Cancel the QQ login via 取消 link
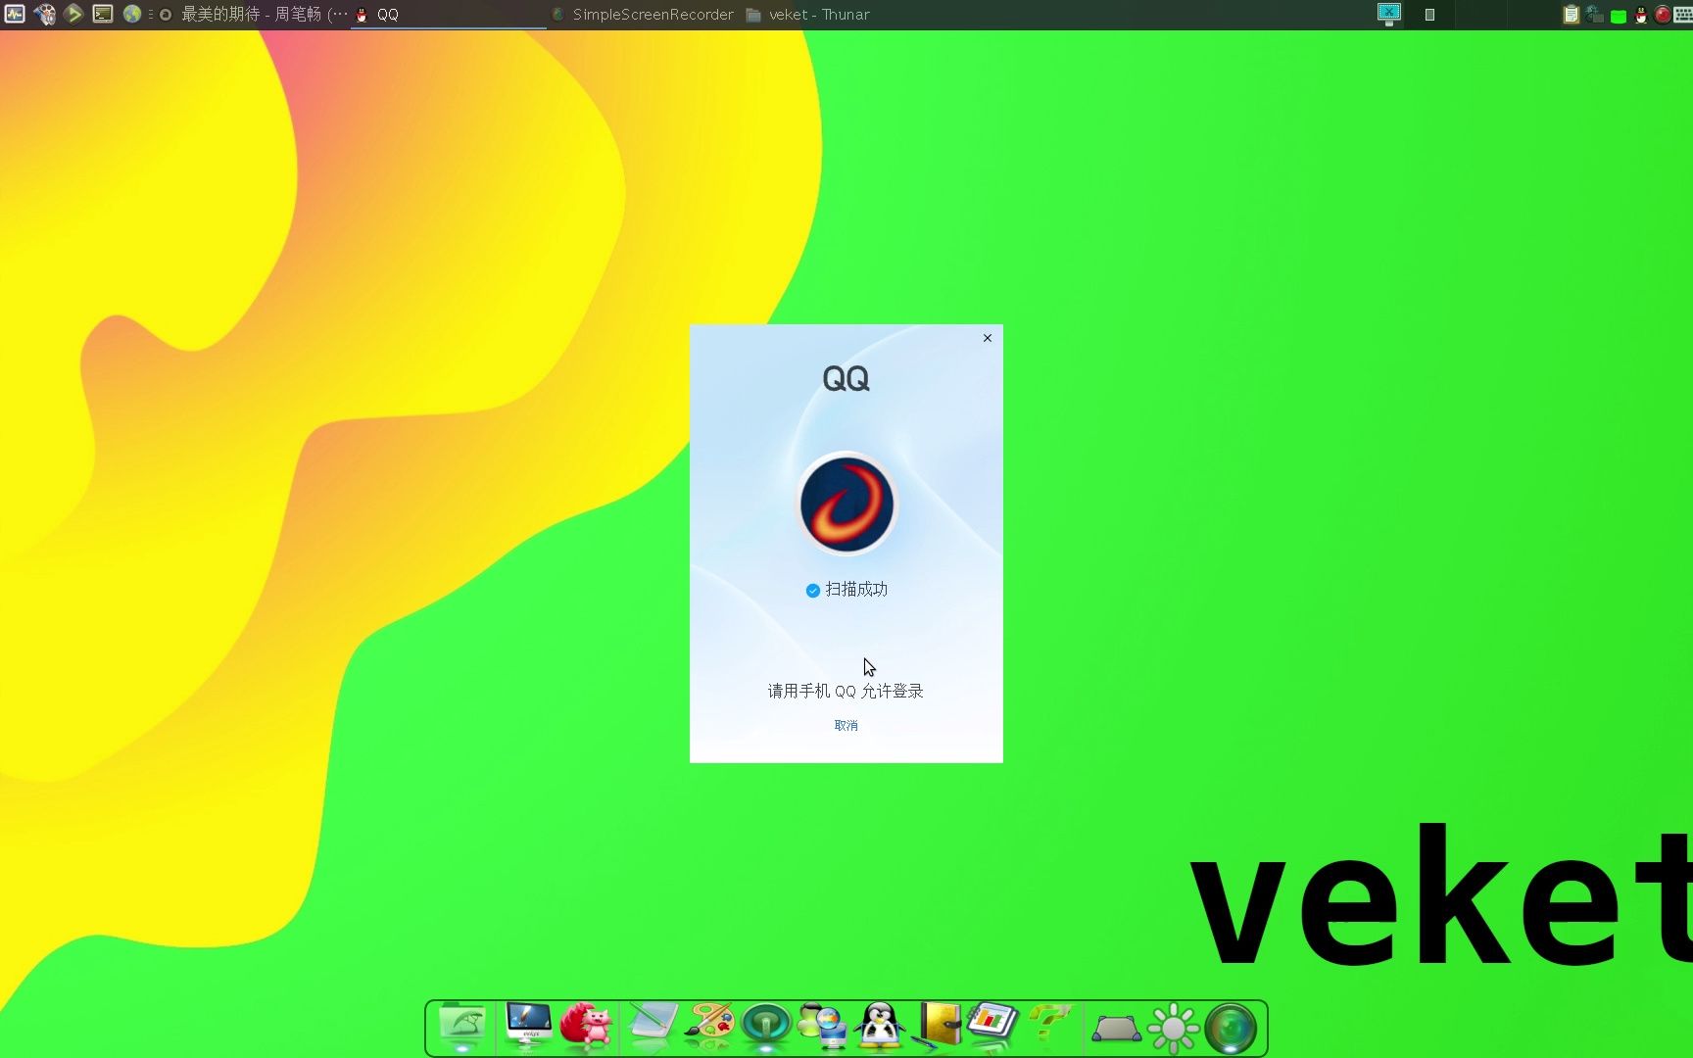This screenshot has height=1058, width=1693. 846,725
